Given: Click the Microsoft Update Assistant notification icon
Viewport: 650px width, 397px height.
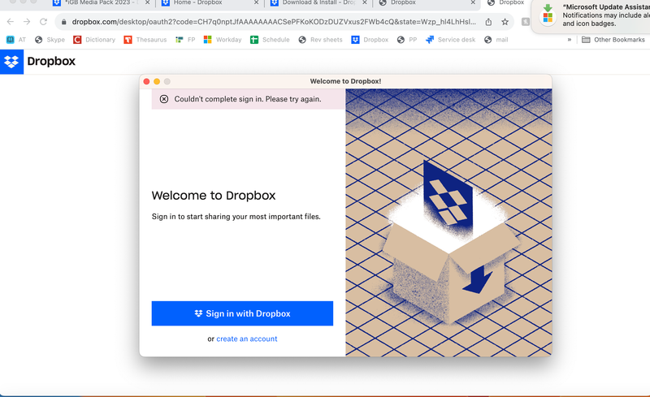Looking at the screenshot, I should (x=548, y=13).
